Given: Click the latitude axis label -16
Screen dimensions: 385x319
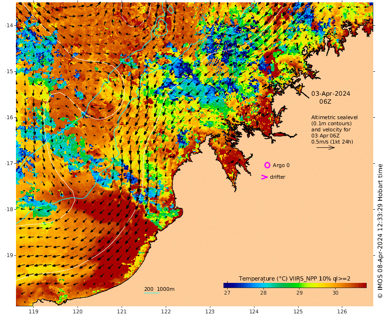Looking at the screenshot, I should pos(9,117).
